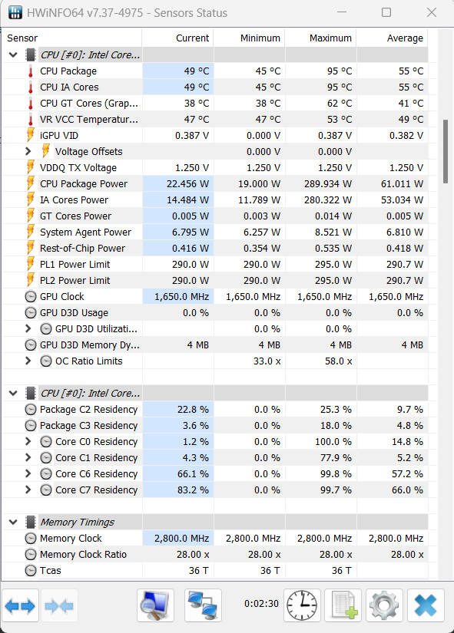
Task: Click the 0:02:30 elapsed time readout
Action: point(261,604)
